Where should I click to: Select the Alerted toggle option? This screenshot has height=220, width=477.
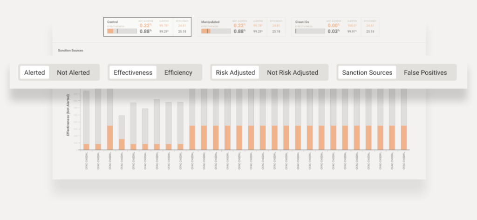tap(34, 72)
